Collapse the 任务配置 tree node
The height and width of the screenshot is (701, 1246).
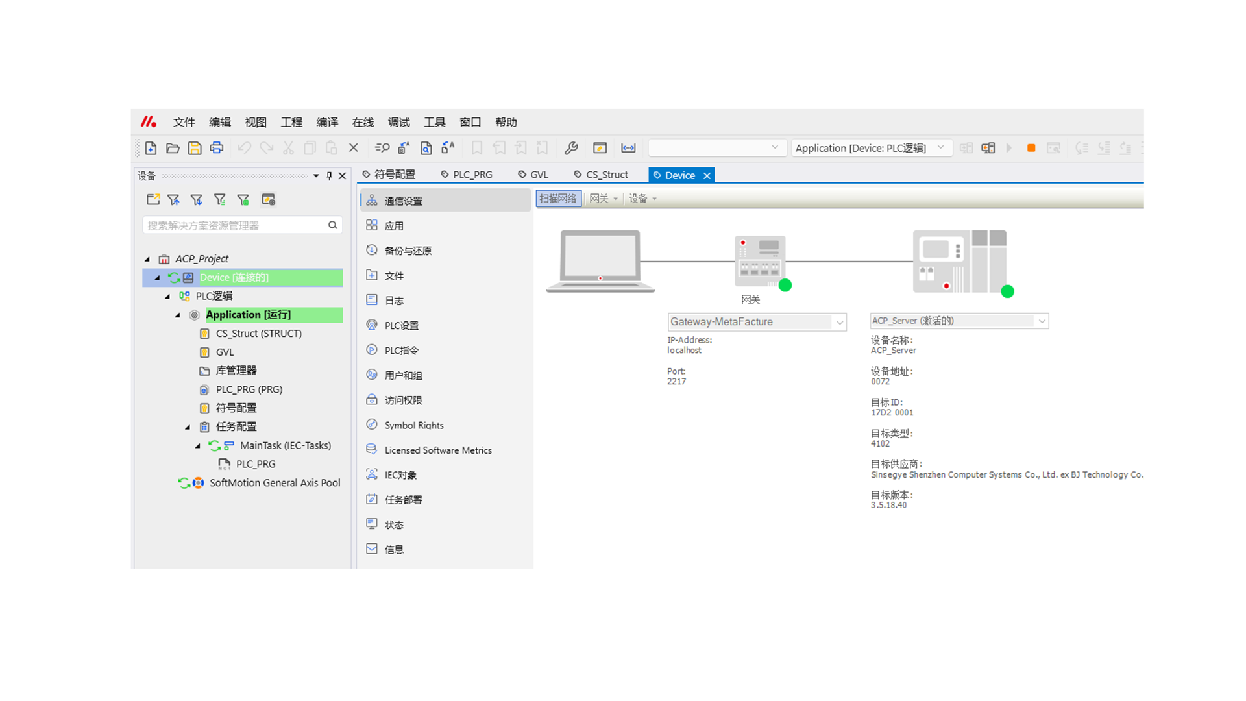click(x=188, y=427)
